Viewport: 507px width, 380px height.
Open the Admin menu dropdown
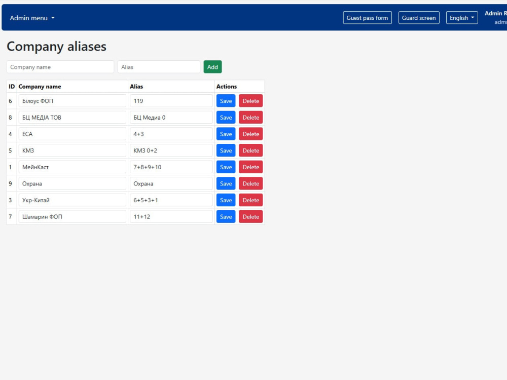[32, 18]
